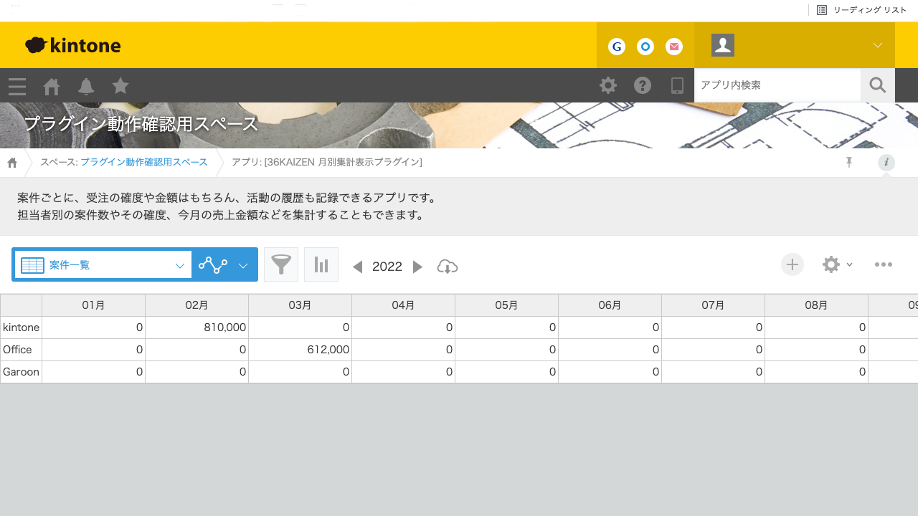Open the 案件一覧 view dropdown
Viewport: 918px width, 516px height.
(x=103, y=265)
